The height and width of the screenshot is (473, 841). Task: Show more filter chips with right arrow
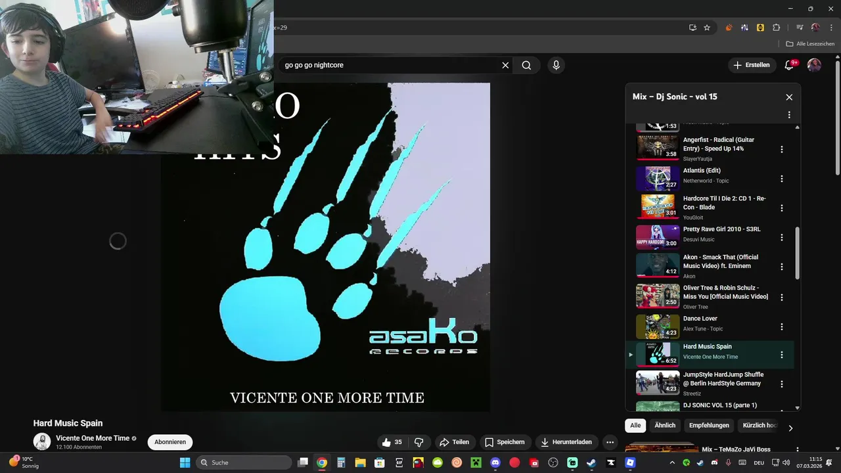[x=790, y=428]
